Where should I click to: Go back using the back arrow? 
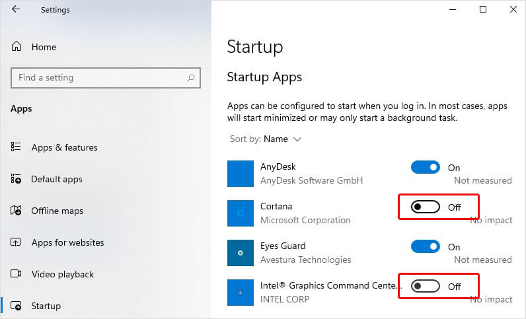pyautogui.click(x=16, y=9)
